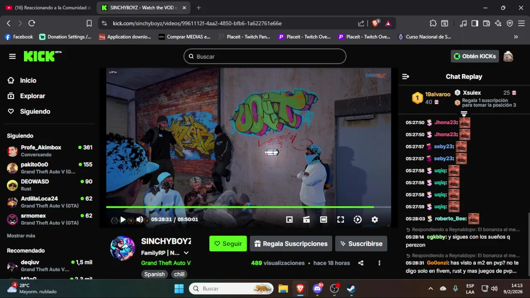Seek on the green video progress bar
Screen dimensions: 530x298
point(248,207)
